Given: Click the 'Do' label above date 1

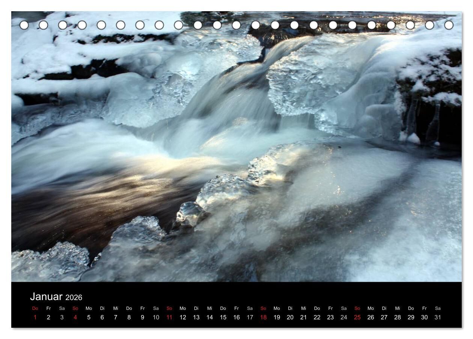Looking at the screenshot, I should [x=35, y=309].
